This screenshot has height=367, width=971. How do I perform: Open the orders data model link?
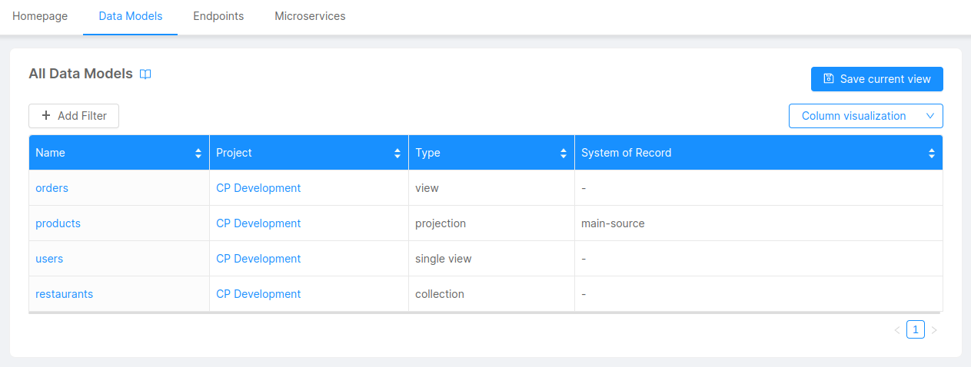pyautogui.click(x=52, y=188)
